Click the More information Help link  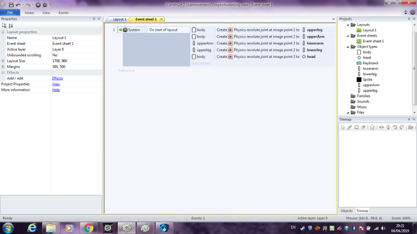56,90
